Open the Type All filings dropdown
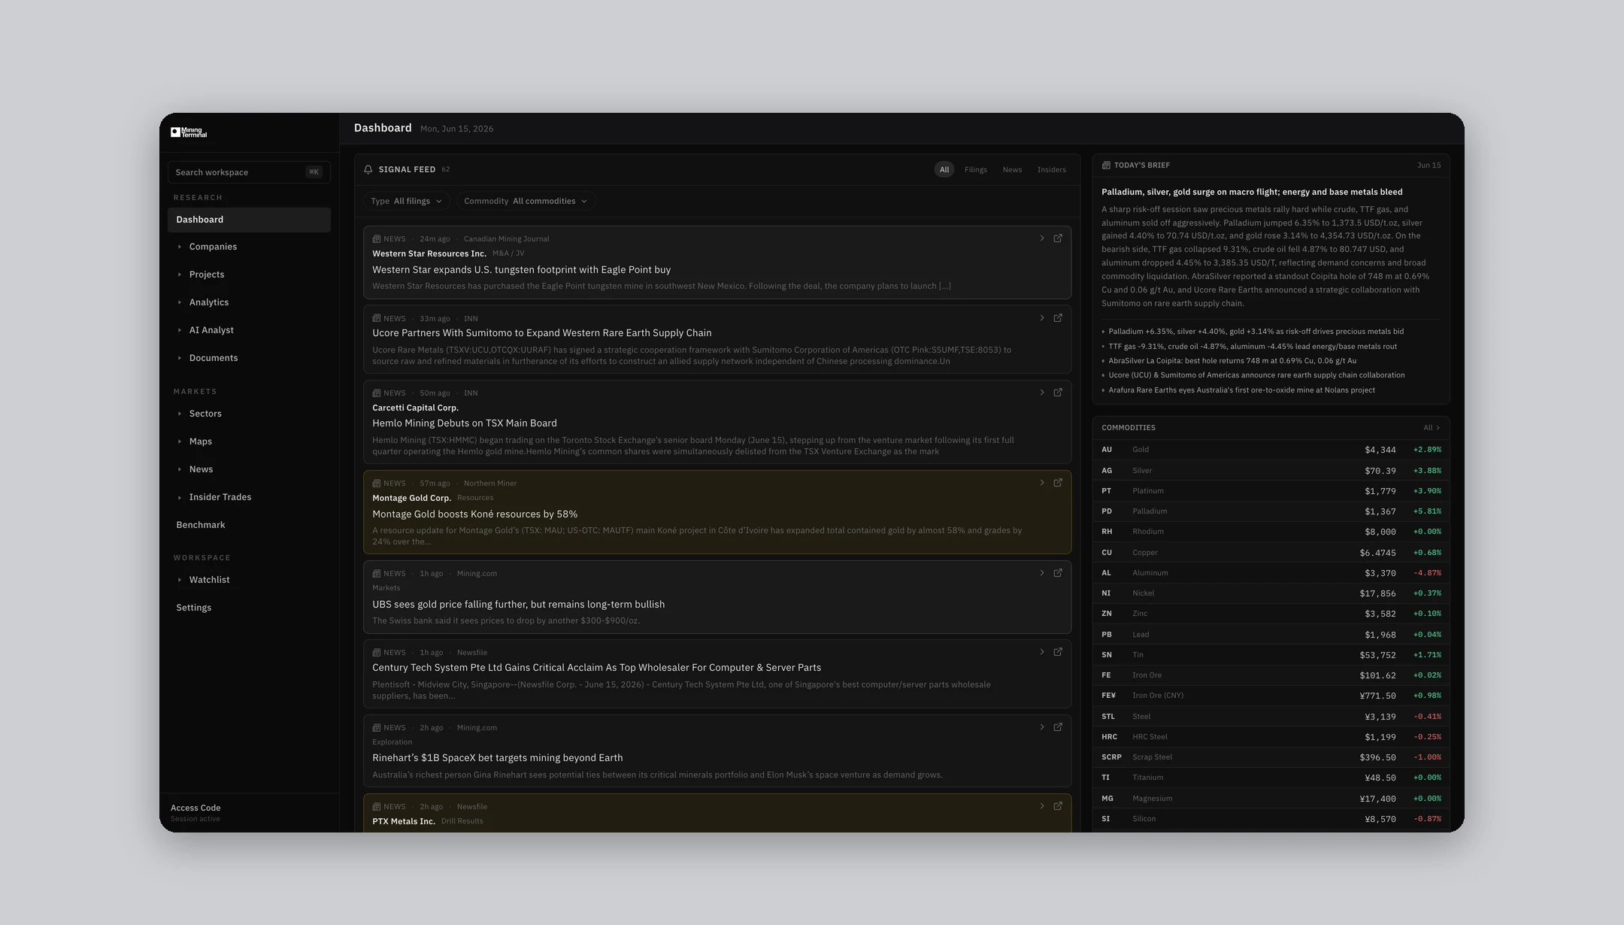Image resolution: width=1624 pixels, height=925 pixels. tap(407, 201)
